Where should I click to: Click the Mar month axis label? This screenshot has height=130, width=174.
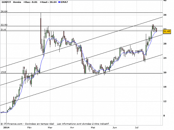point(50,127)
